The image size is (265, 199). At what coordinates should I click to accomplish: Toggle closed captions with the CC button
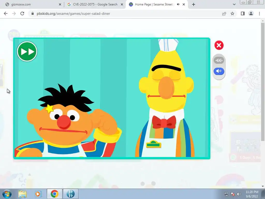219,60
